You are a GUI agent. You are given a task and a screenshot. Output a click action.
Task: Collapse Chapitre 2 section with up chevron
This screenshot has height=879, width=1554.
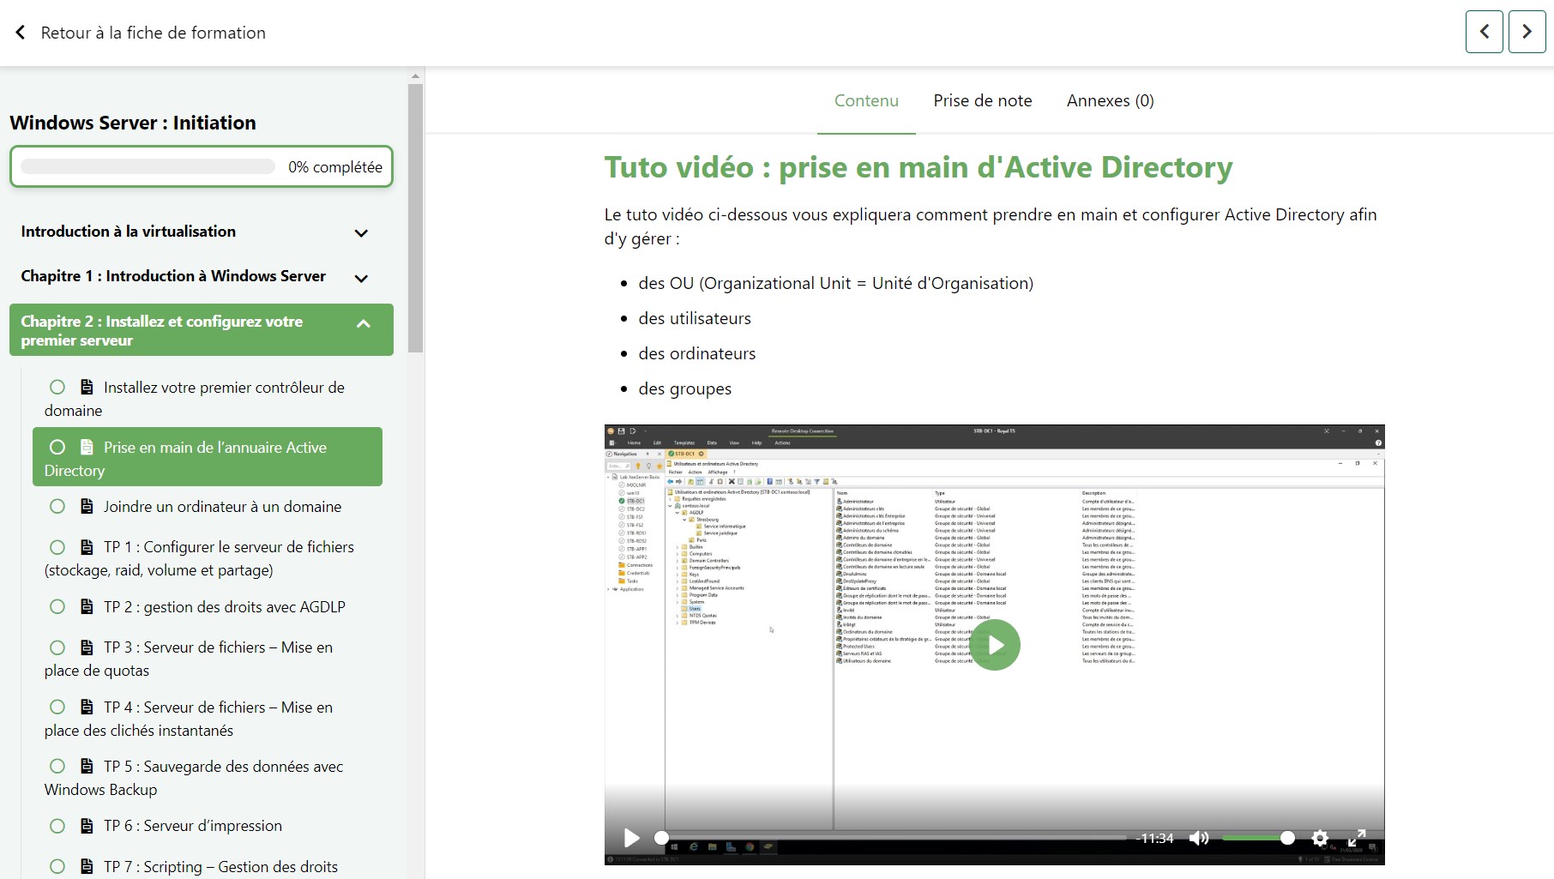[x=363, y=323]
